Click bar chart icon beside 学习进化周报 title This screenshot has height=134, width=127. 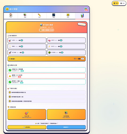tap(41, 25)
